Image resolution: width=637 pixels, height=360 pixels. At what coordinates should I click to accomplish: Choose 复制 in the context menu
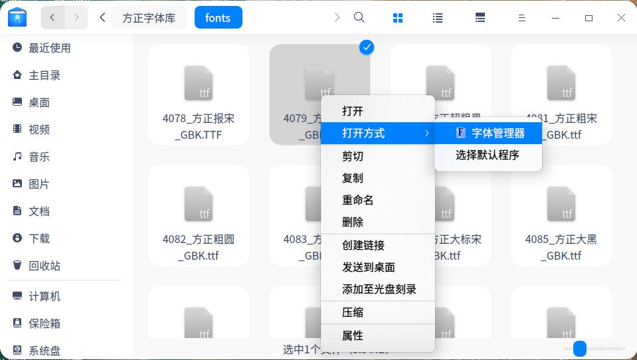[x=378, y=178]
